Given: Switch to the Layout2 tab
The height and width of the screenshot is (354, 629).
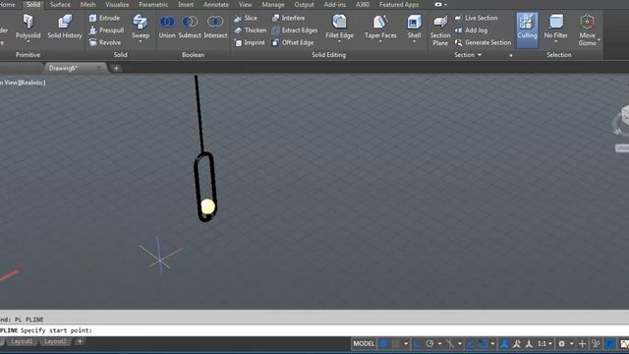Looking at the screenshot, I should tap(55, 341).
